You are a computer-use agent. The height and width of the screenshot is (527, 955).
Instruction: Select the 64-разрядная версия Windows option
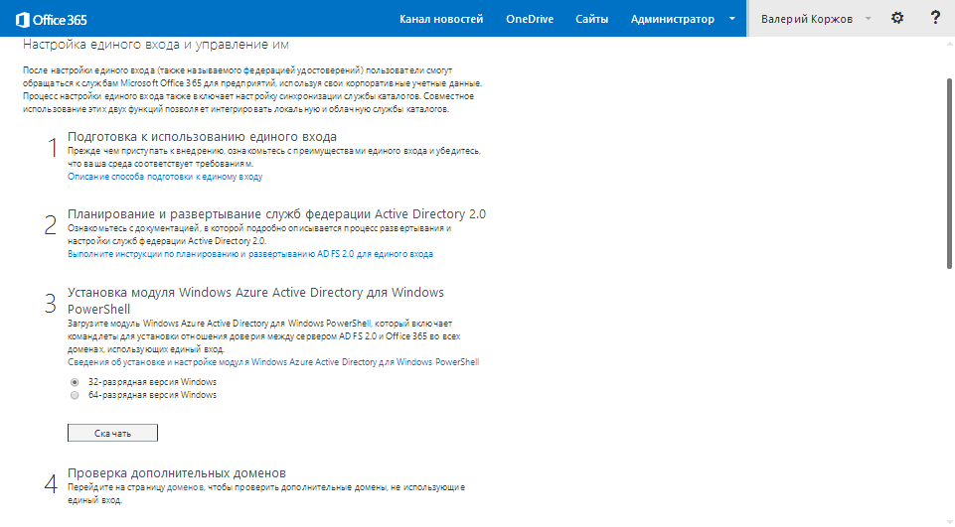click(75, 395)
